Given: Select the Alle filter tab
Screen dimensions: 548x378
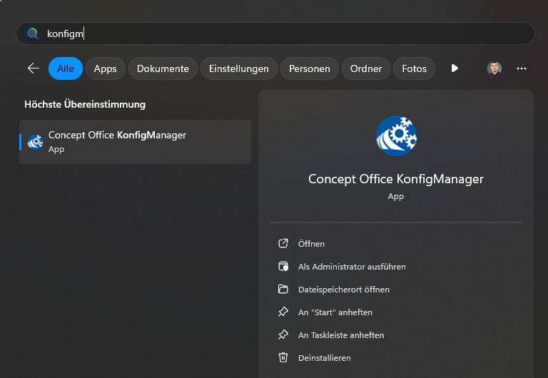Looking at the screenshot, I should [66, 68].
